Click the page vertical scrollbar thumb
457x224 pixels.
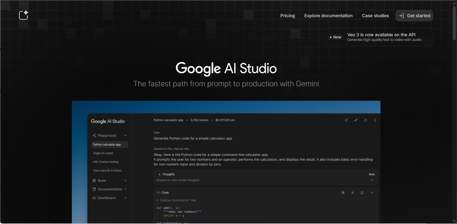(455, 23)
